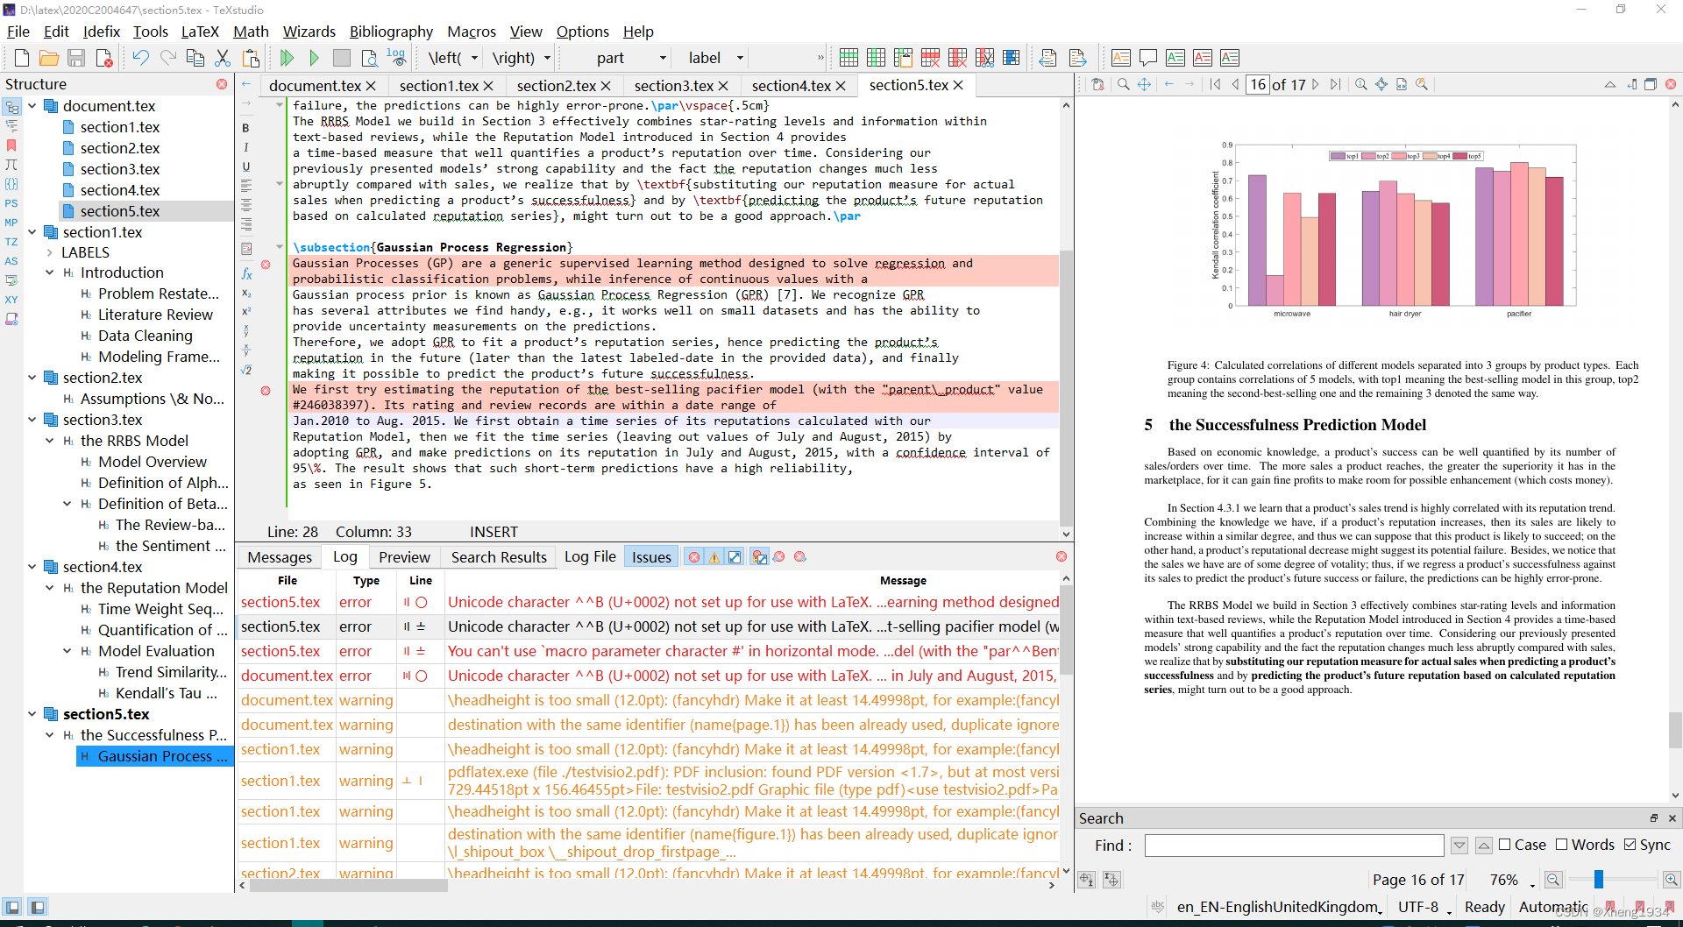This screenshot has width=1683, height=927.
Task: Click the Undo icon
Action: pos(140,57)
